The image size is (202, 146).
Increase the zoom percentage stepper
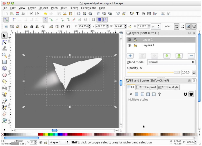pos(196,141)
